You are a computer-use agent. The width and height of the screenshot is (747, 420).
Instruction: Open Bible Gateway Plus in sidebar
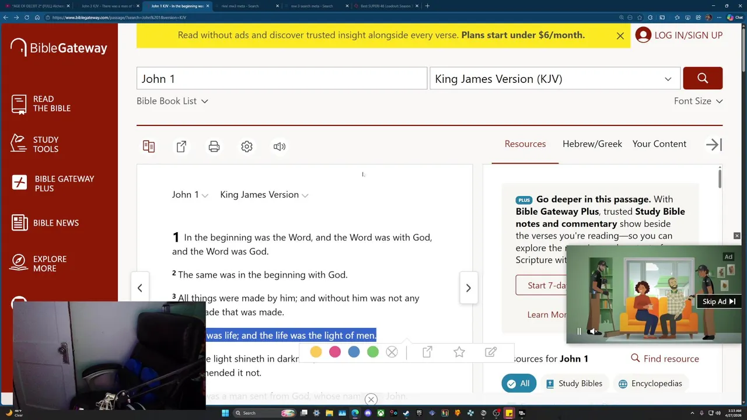[x=53, y=183]
